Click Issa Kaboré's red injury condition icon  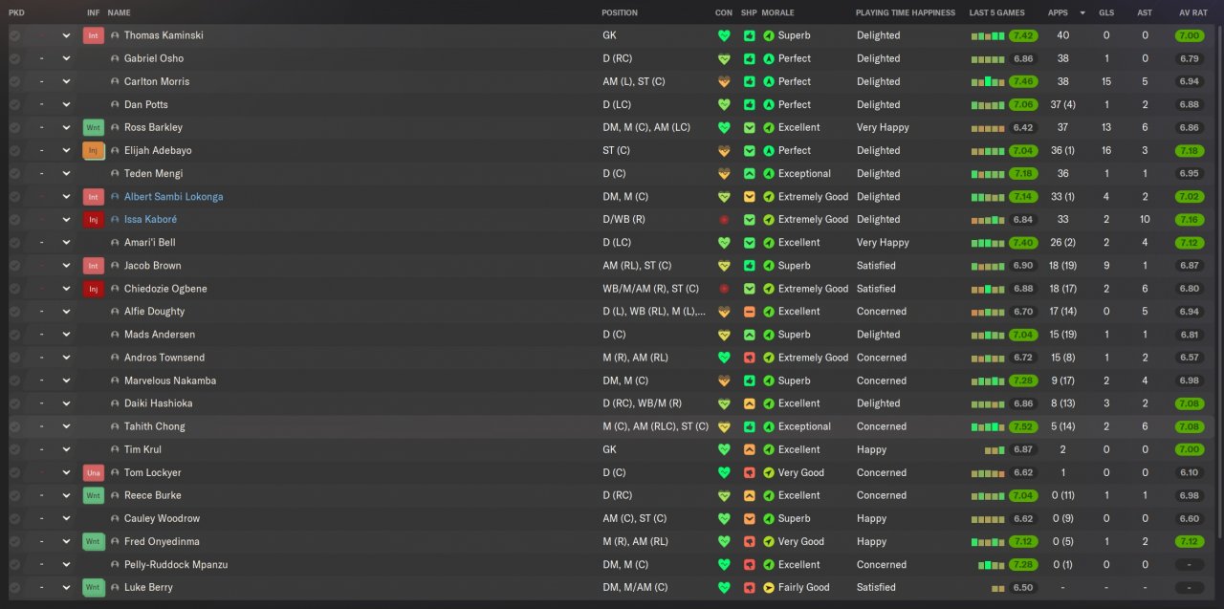[724, 220]
